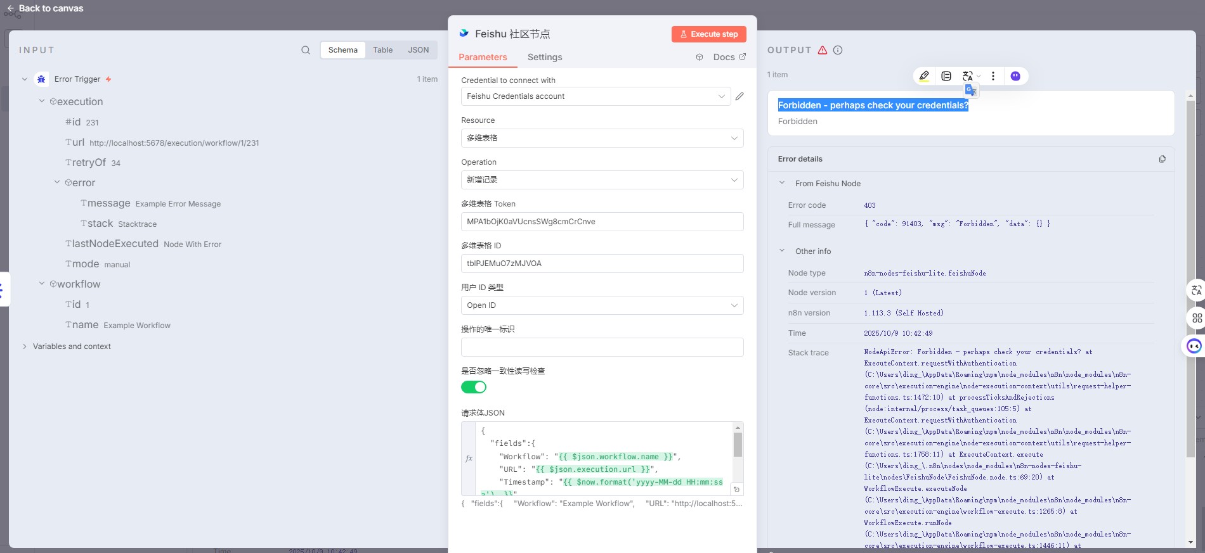Switch input view to JSON
The height and width of the screenshot is (553, 1205).
(419, 50)
